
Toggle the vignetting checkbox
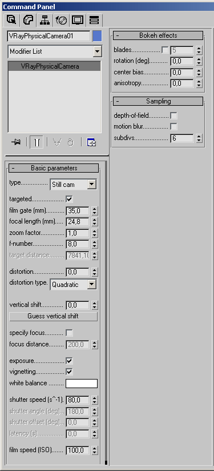70,372
